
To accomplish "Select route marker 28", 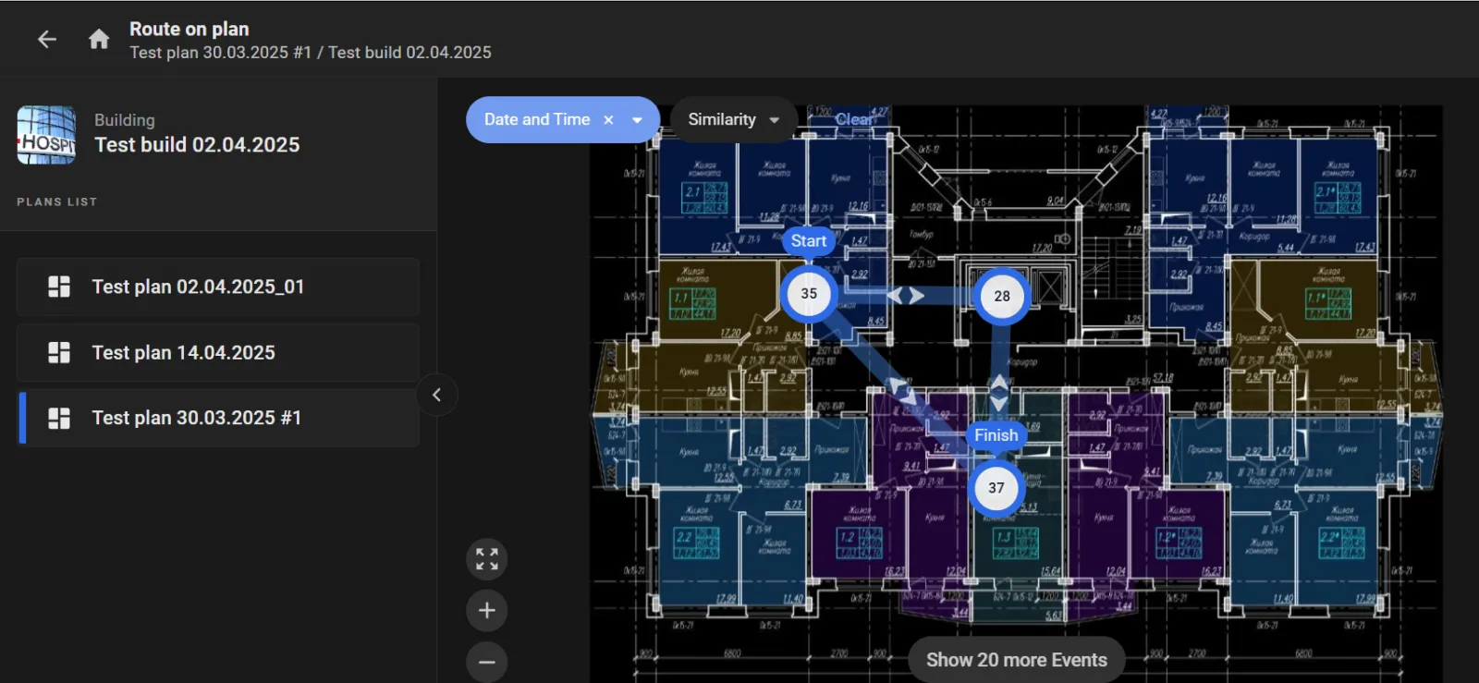I will 1002,297.
